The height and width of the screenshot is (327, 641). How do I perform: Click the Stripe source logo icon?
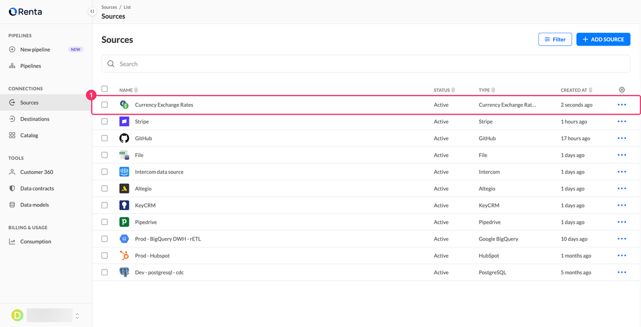(x=124, y=122)
